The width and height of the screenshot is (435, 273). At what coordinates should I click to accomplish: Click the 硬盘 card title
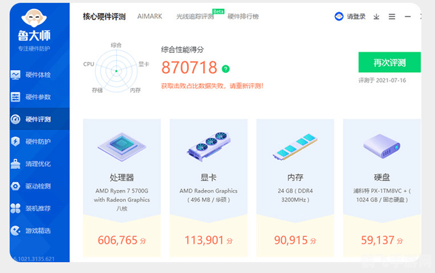382,178
